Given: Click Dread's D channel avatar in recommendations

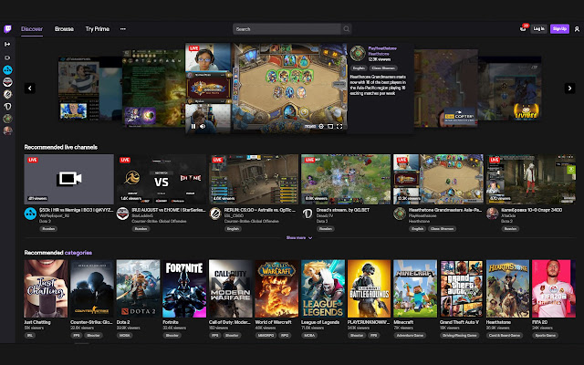Looking at the screenshot, I should click(308, 214).
